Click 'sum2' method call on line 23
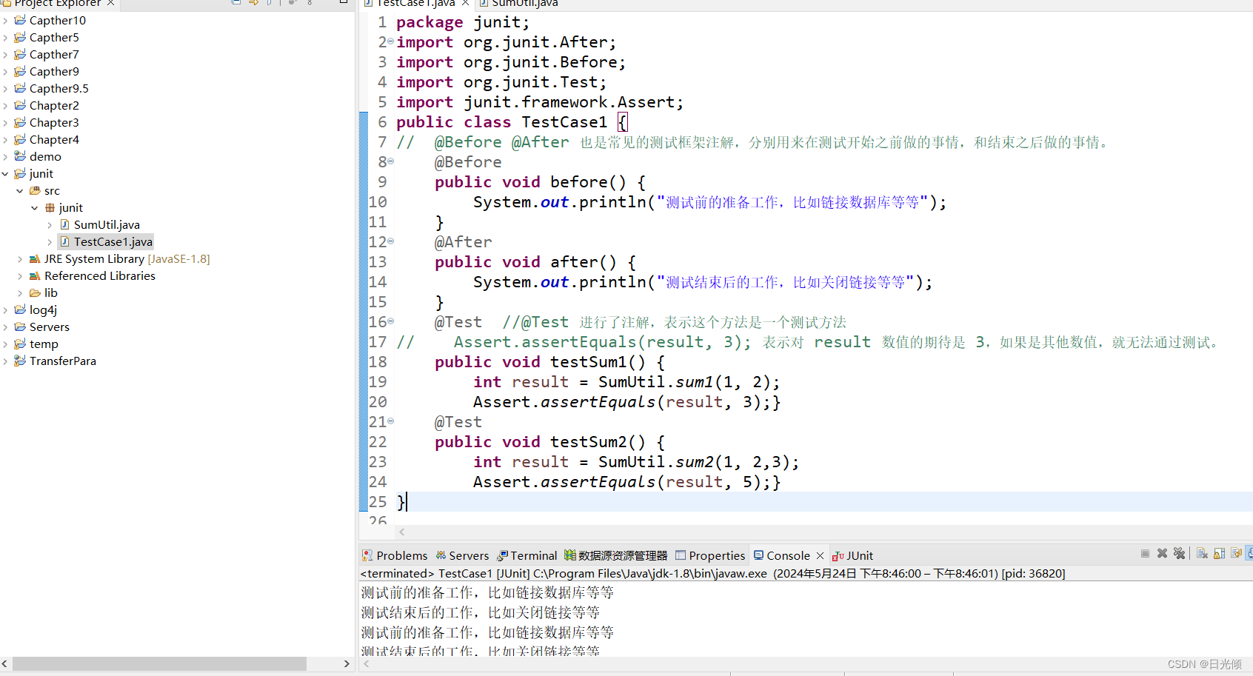The image size is (1253, 676). click(x=695, y=462)
